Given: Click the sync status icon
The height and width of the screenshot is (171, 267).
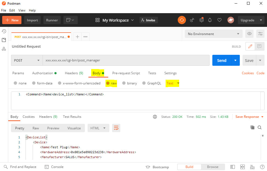Looking at the screenshot, I should [182, 20].
